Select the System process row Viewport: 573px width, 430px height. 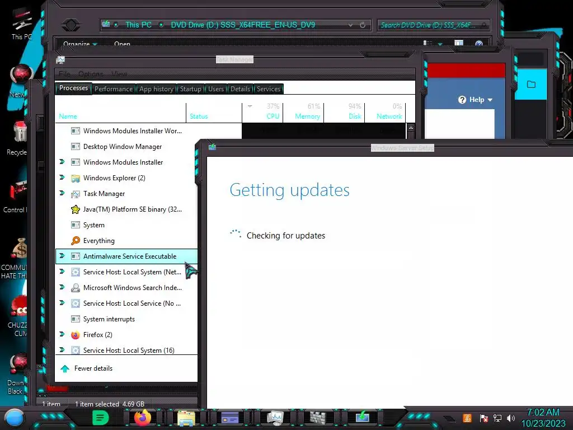point(126,225)
